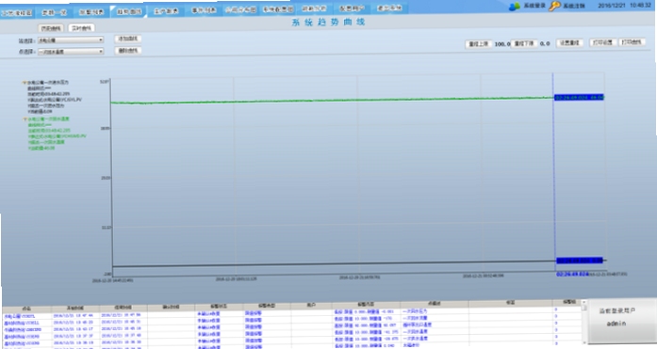Switch to the 历史曲线 tab
Viewport: 657px width, 349px height.
51,28
